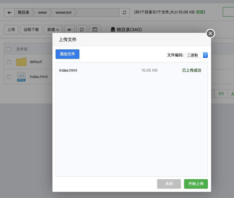Click the toolbar back arrow button
The width and height of the screenshot is (234, 198).
69,30
